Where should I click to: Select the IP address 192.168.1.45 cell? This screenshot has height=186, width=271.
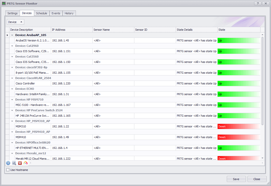tap(72, 40)
